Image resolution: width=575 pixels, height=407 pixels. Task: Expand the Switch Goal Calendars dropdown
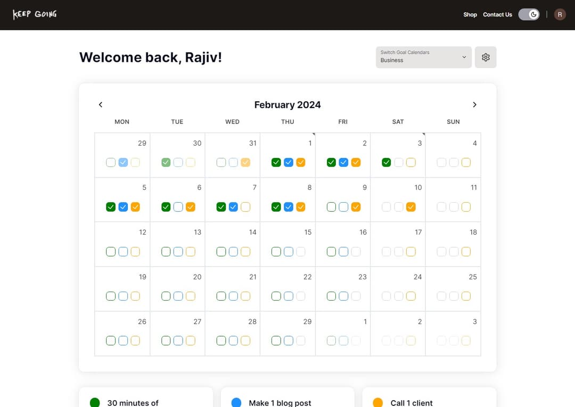423,57
